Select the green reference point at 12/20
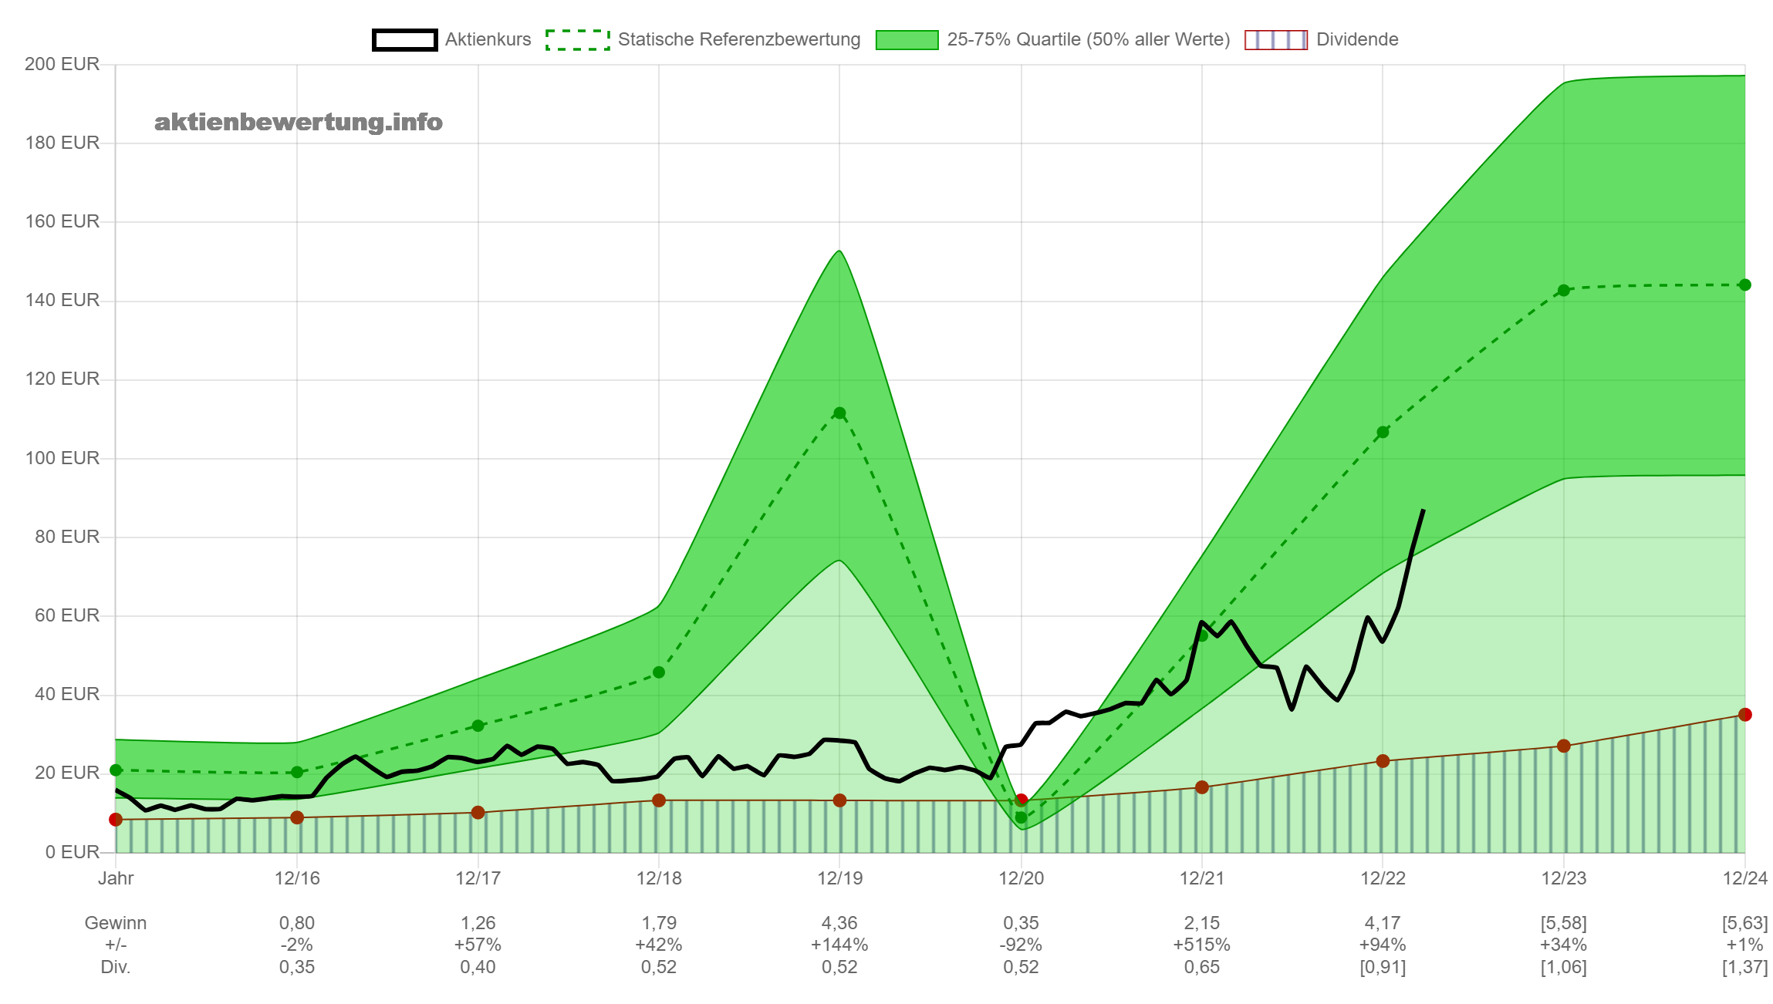 (1021, 817)
